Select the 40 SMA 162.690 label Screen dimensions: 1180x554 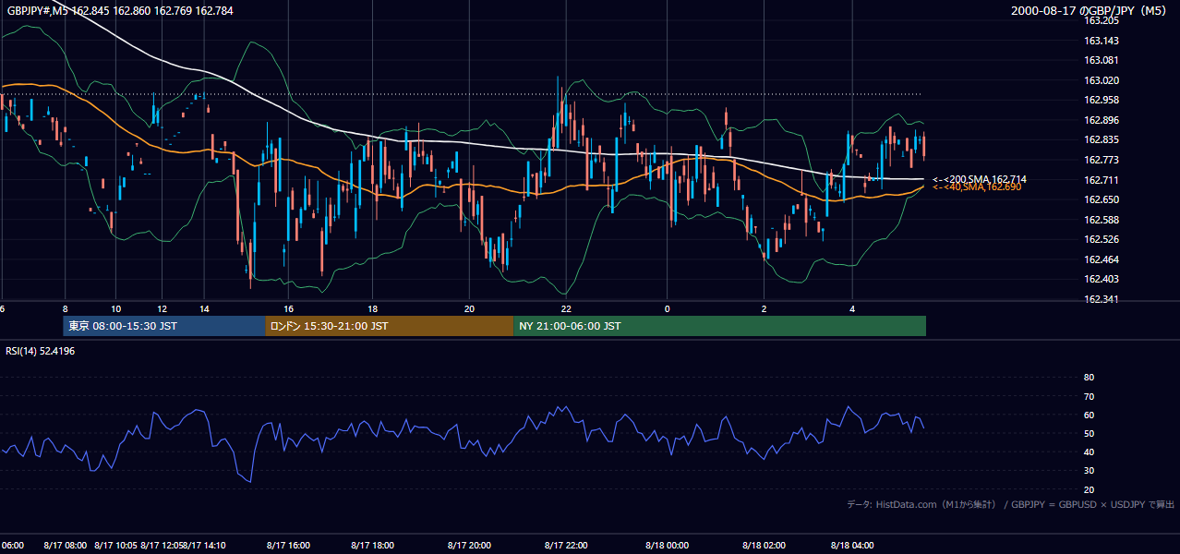[x=977, y=187]
